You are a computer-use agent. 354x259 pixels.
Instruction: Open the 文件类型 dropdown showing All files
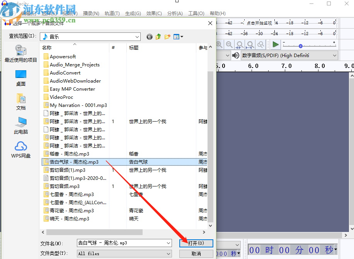pos(168,254)
